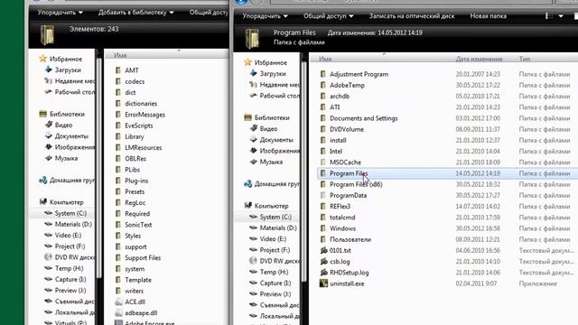This screenshot has height=325, width=578.
Task: Open Документы library in the left window
Action: pyautogui.click(x=71, y=136)
